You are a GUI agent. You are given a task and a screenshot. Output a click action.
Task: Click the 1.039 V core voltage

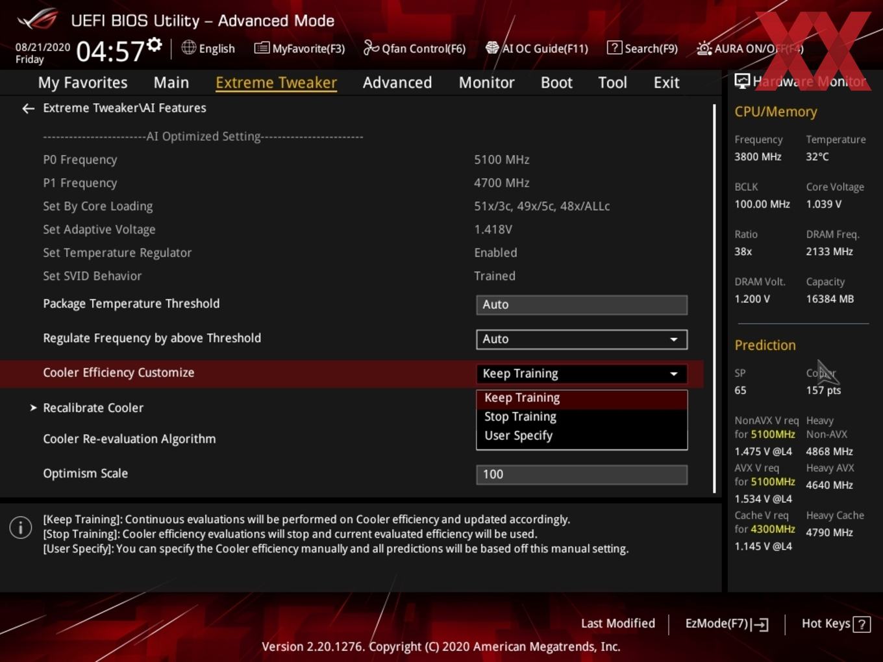[x=823, y=204]
